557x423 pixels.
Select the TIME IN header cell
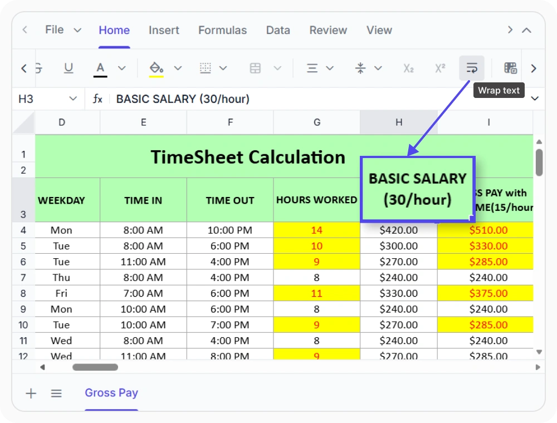point(143,200)
